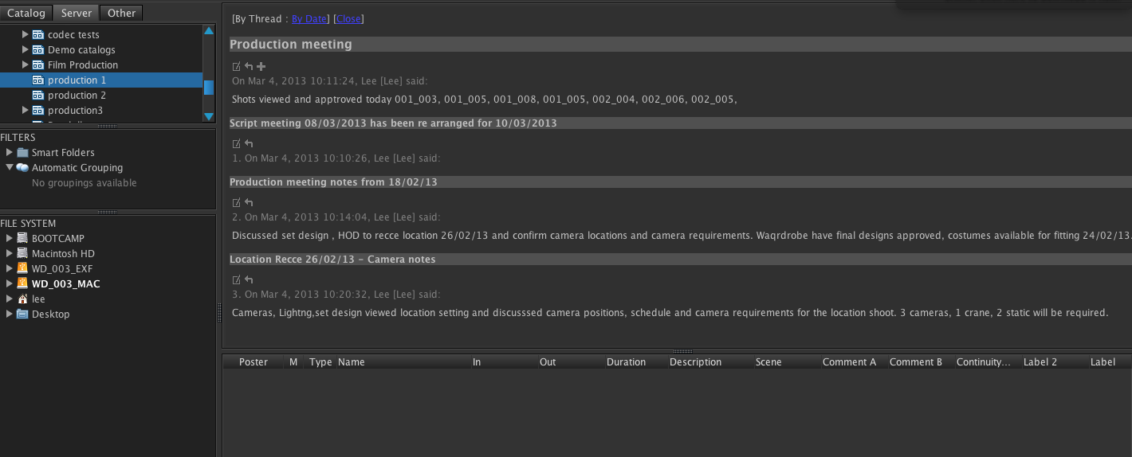Click the By Date link

[x=309, y=19]
